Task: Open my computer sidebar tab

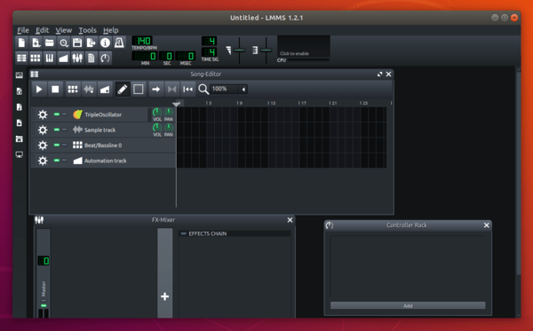Action: coord(20,154)
